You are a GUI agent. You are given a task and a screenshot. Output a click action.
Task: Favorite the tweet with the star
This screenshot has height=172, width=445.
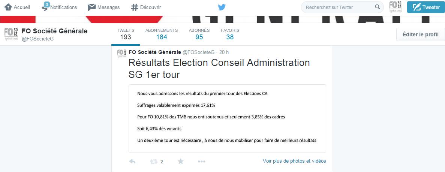(x=180, y=161)
